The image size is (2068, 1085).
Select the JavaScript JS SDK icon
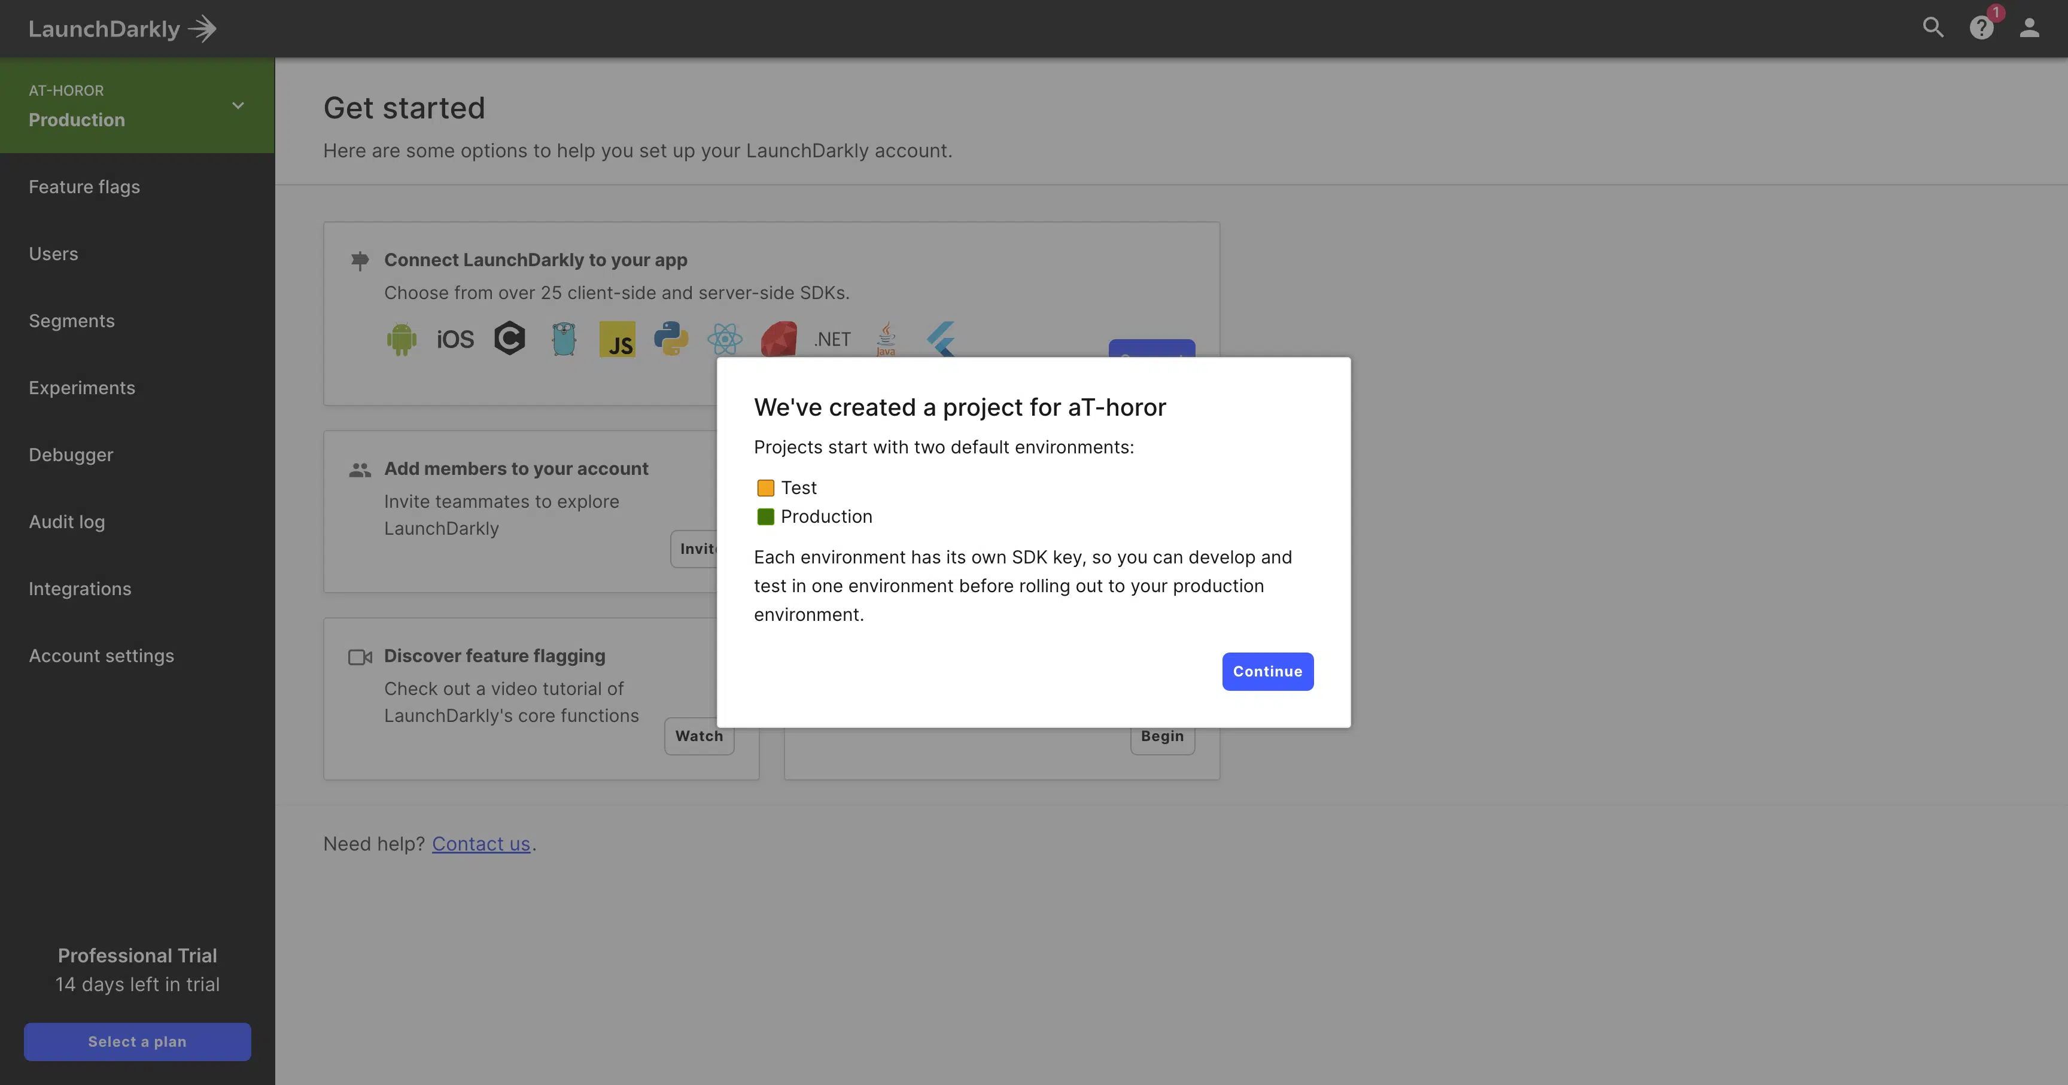[618, 340]
